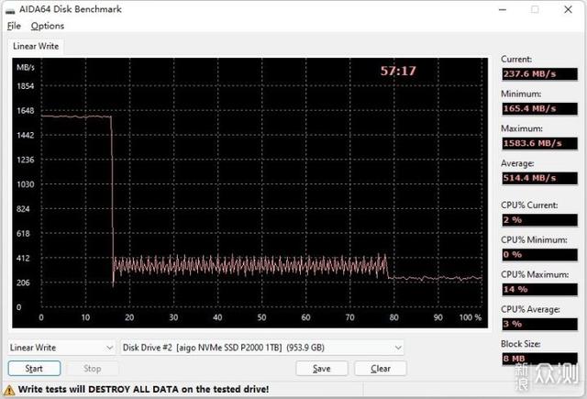Click the CPU% Average 3 % value
Screen dimensions: 587x399
tap(539, 324)
